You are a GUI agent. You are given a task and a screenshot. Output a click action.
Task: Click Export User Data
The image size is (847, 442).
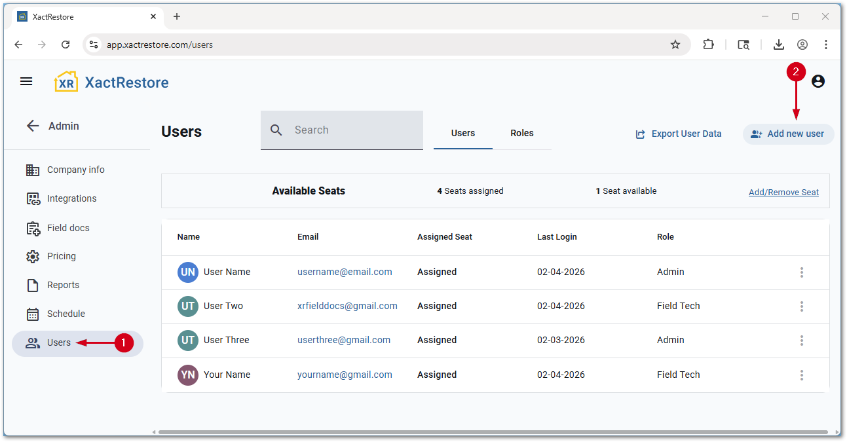point(679,134)
